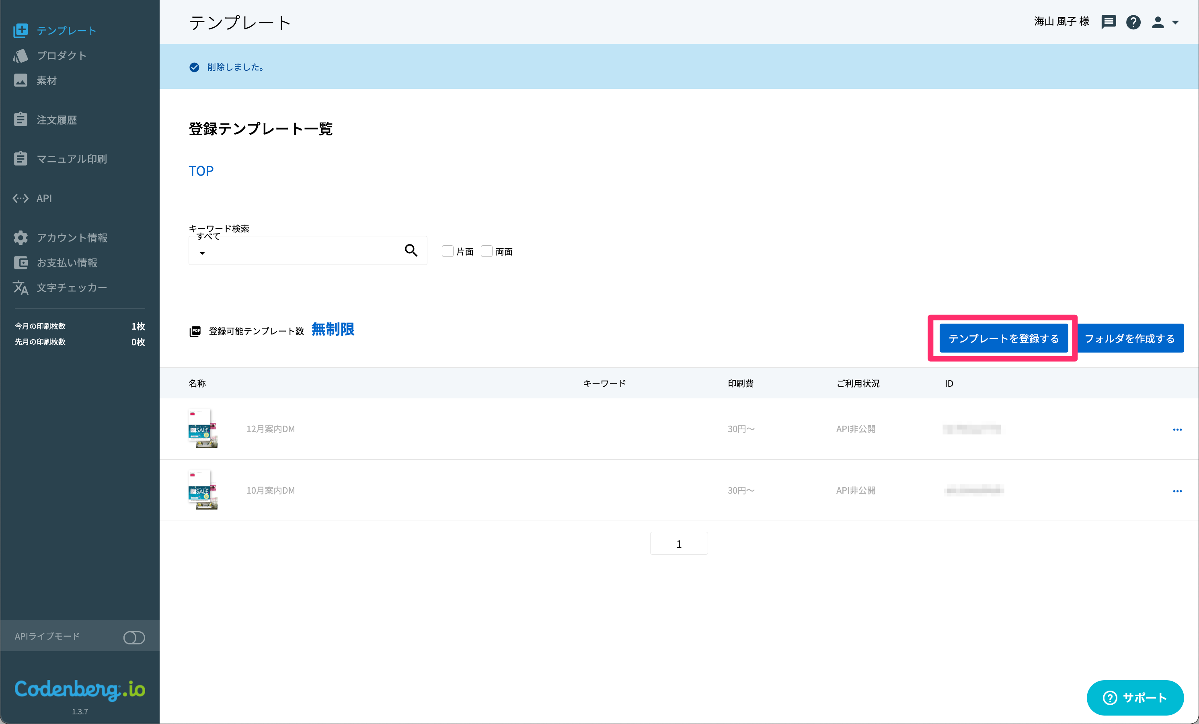Click the ID column header

coord(949,384)
